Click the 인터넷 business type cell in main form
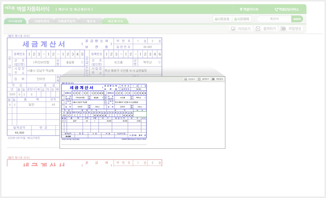Viewport: 326px width, 198px height. coord(41,79)
